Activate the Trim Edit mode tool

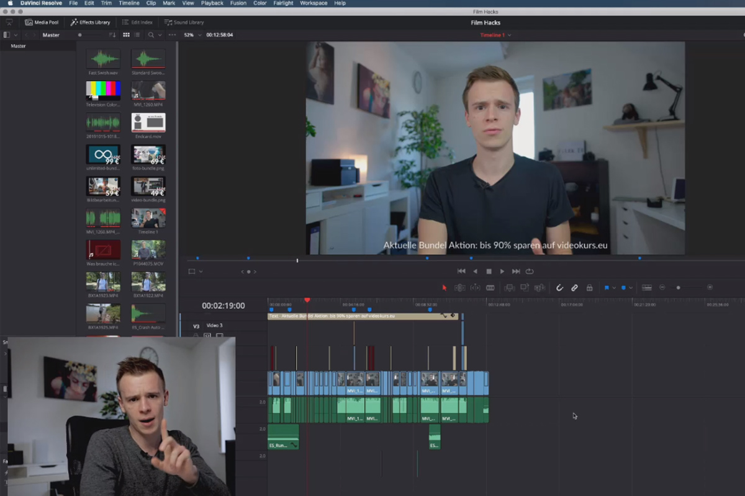pyautogui.click(x=459, y=287)
